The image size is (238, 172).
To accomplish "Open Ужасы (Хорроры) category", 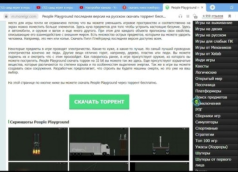I will coord(216,147).
